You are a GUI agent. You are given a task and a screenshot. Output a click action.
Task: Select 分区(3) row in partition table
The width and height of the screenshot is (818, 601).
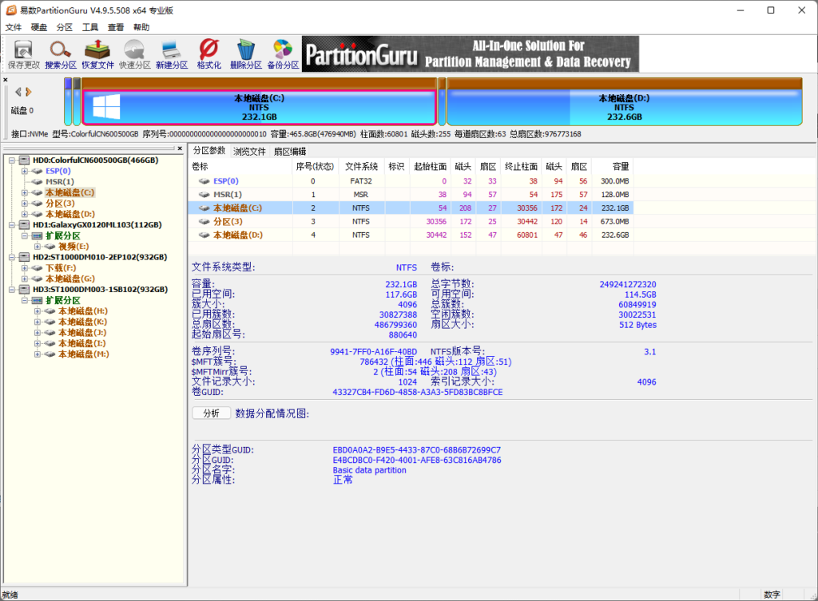coord(411,222)
